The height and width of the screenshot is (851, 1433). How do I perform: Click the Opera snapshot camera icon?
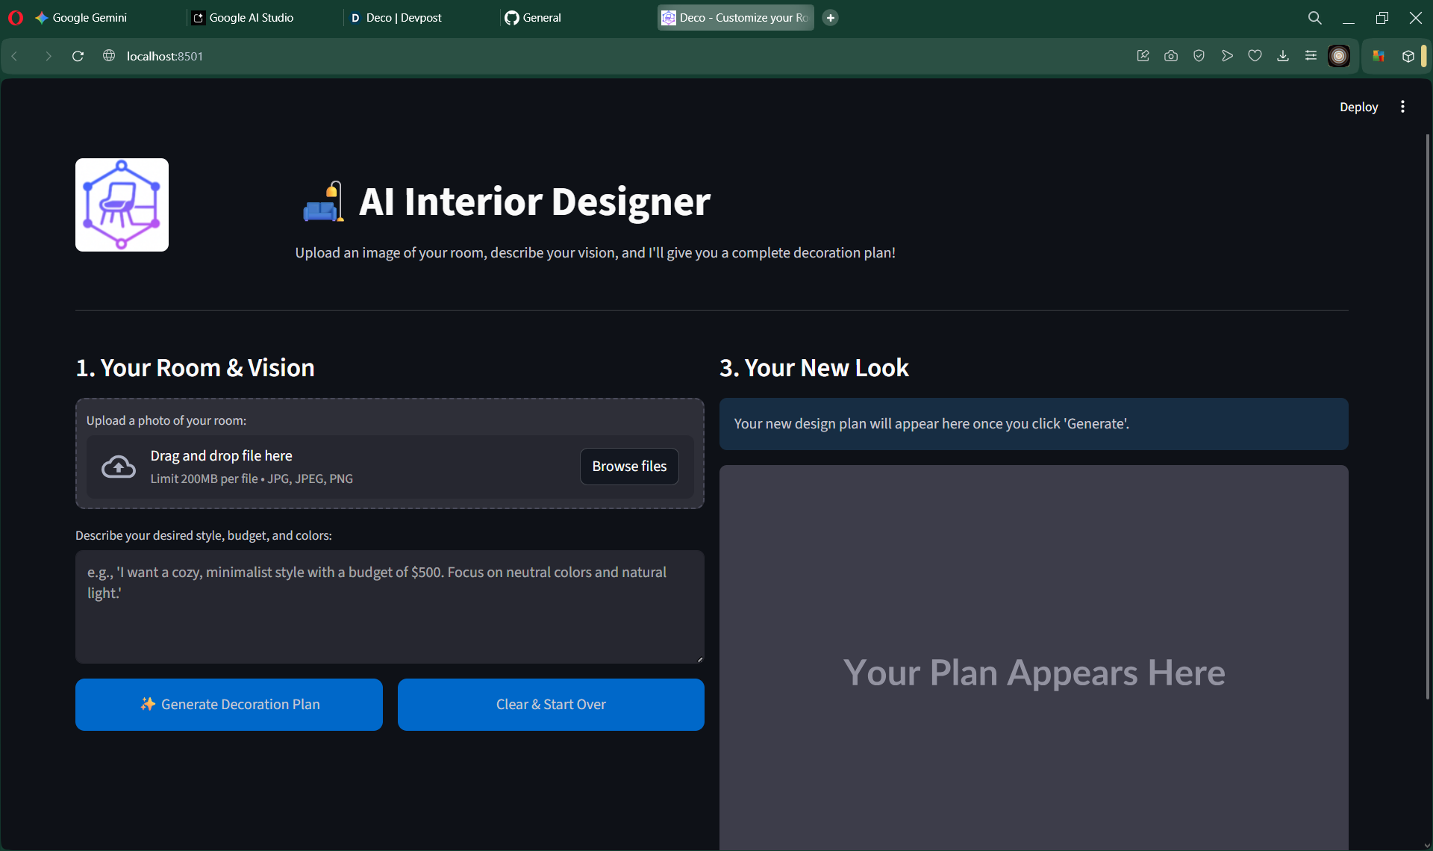(1170, 56)
